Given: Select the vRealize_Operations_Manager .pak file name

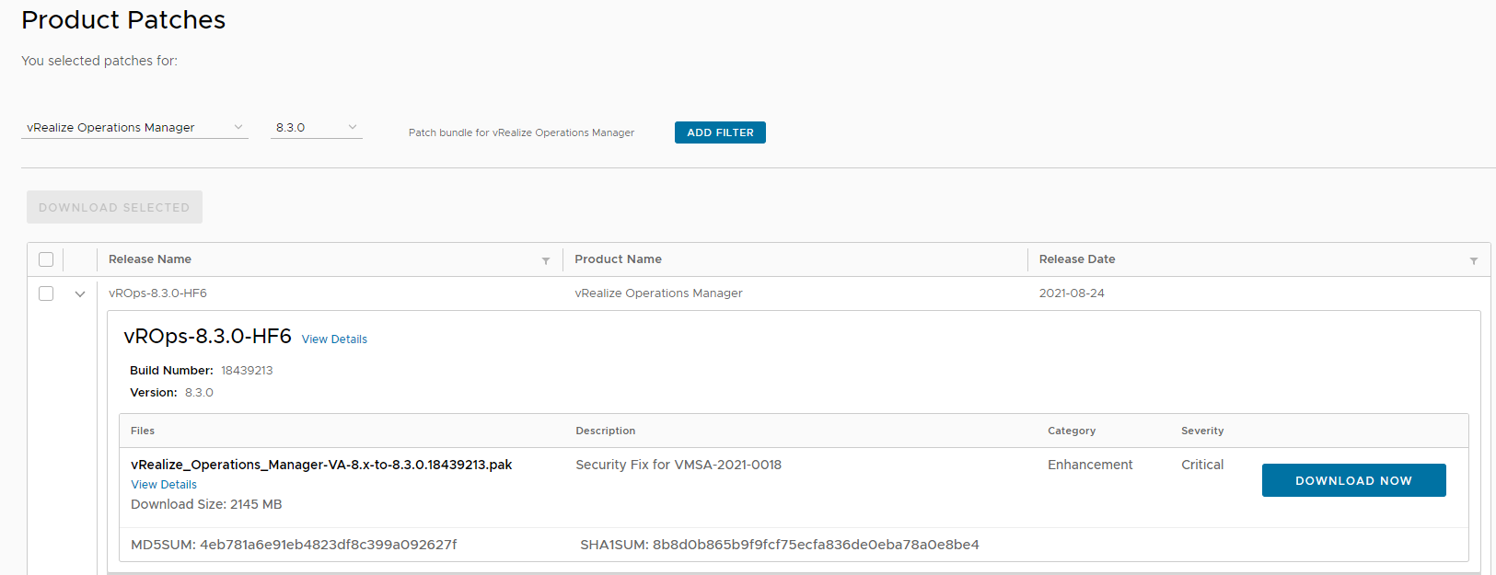Looking at the screenshot, I should [x=321, y=465].
